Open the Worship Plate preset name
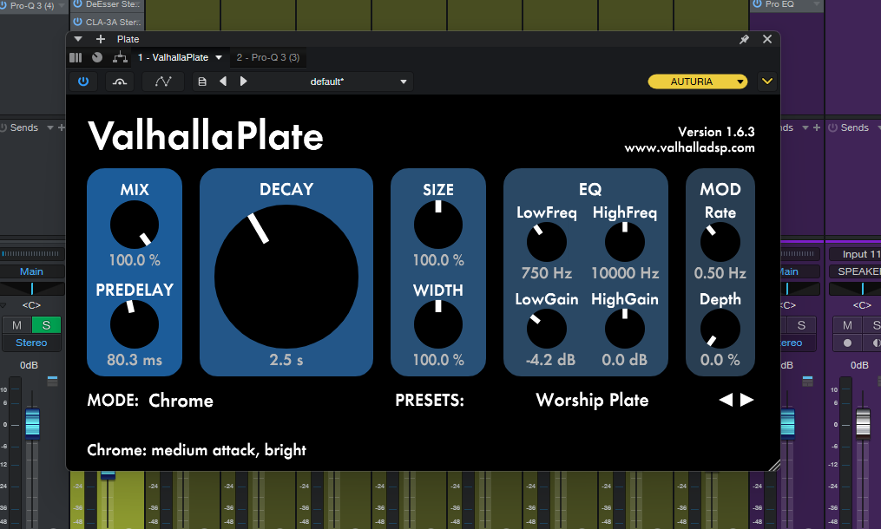881x529 pixels. coord(592,400)
